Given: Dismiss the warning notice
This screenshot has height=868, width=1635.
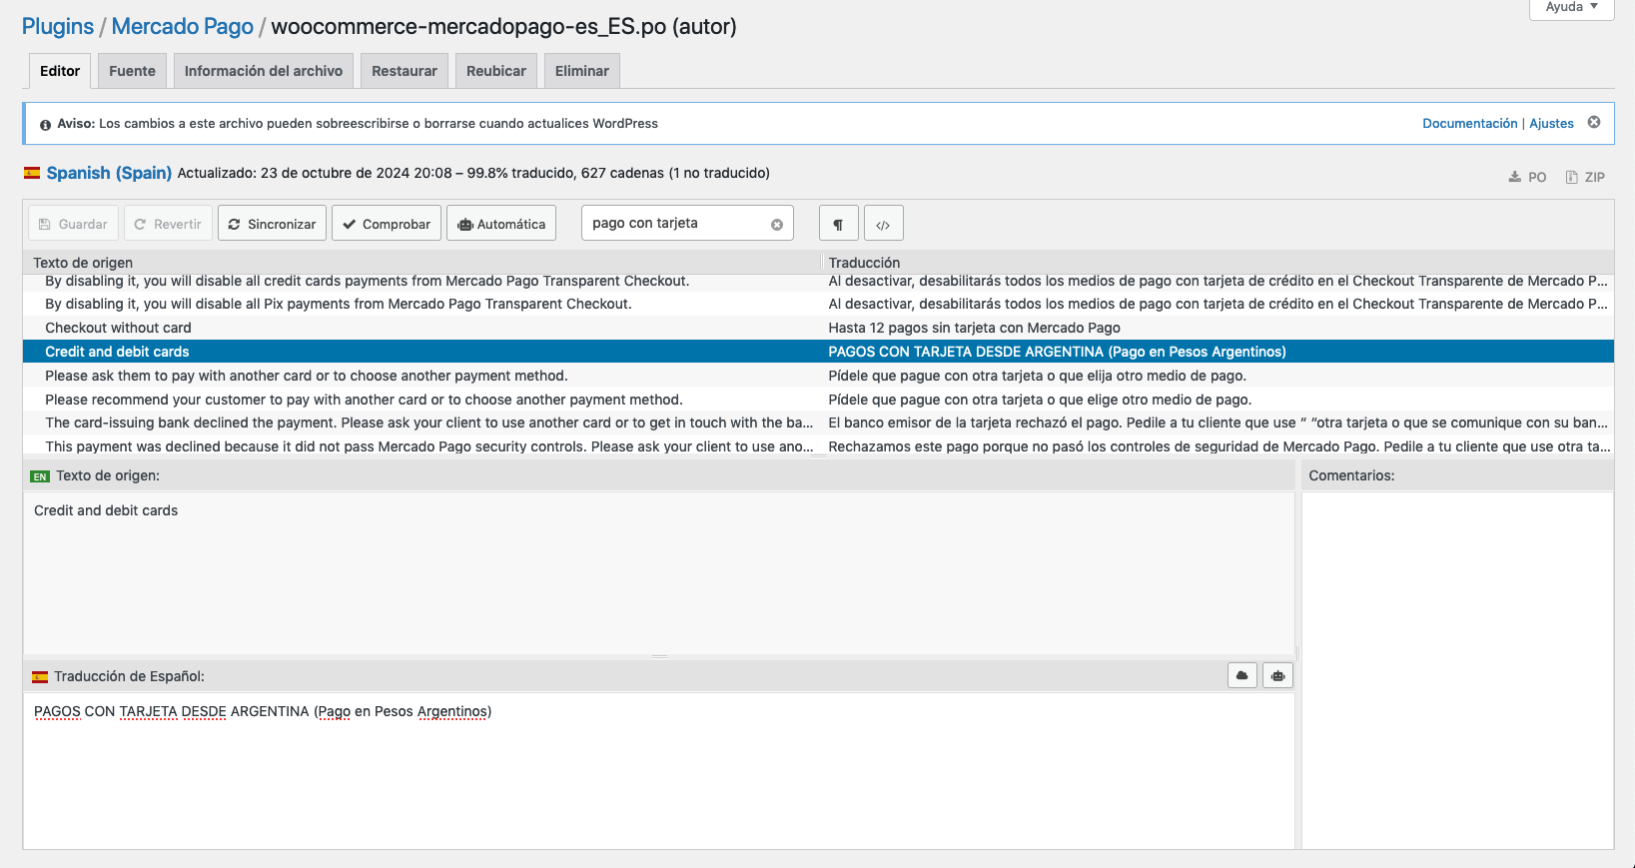Looking at the screenshot, I should point(1594,123).
